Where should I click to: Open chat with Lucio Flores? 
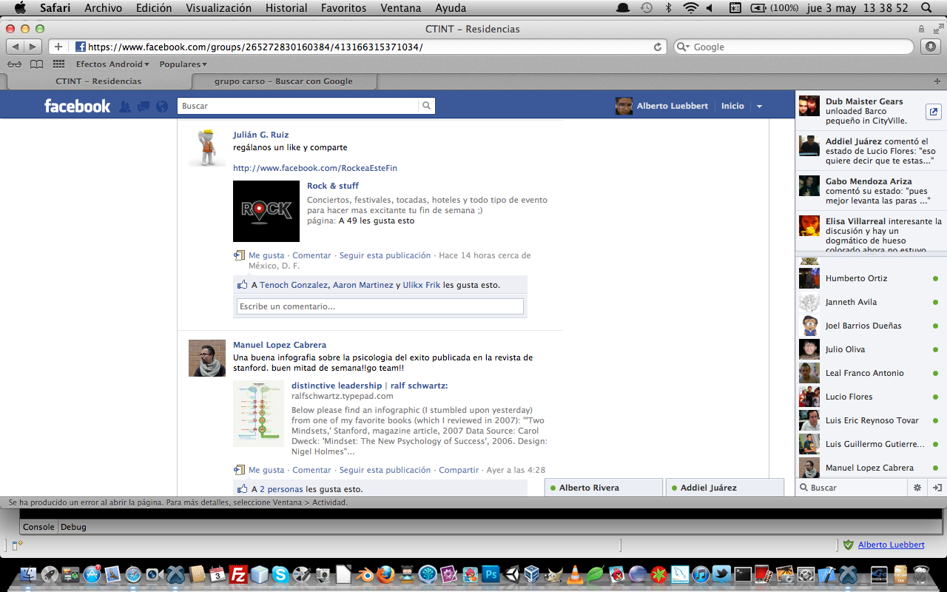pos(871,397)
